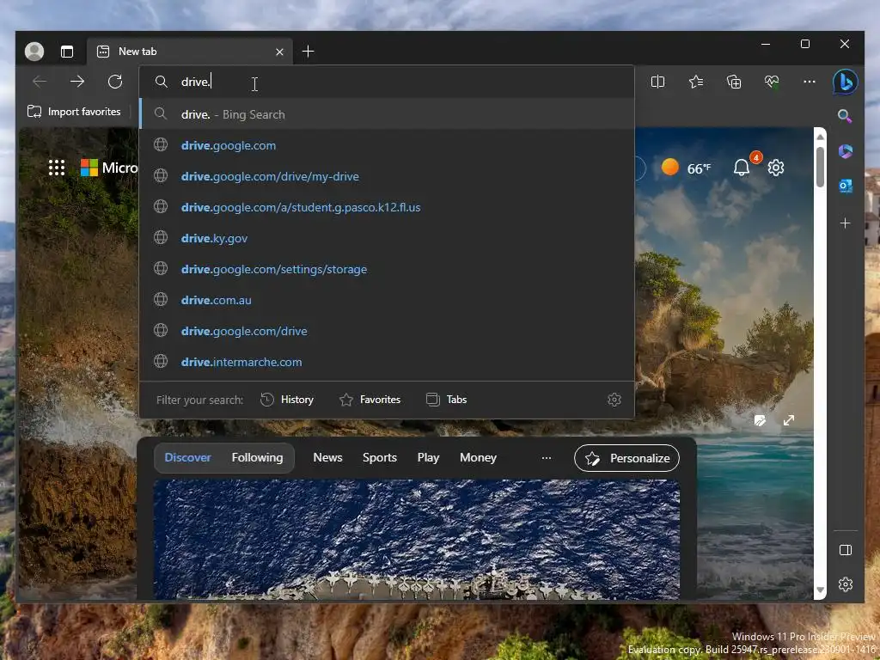Select 'drive. - Bing Search' suggestion

pos(388,114)
